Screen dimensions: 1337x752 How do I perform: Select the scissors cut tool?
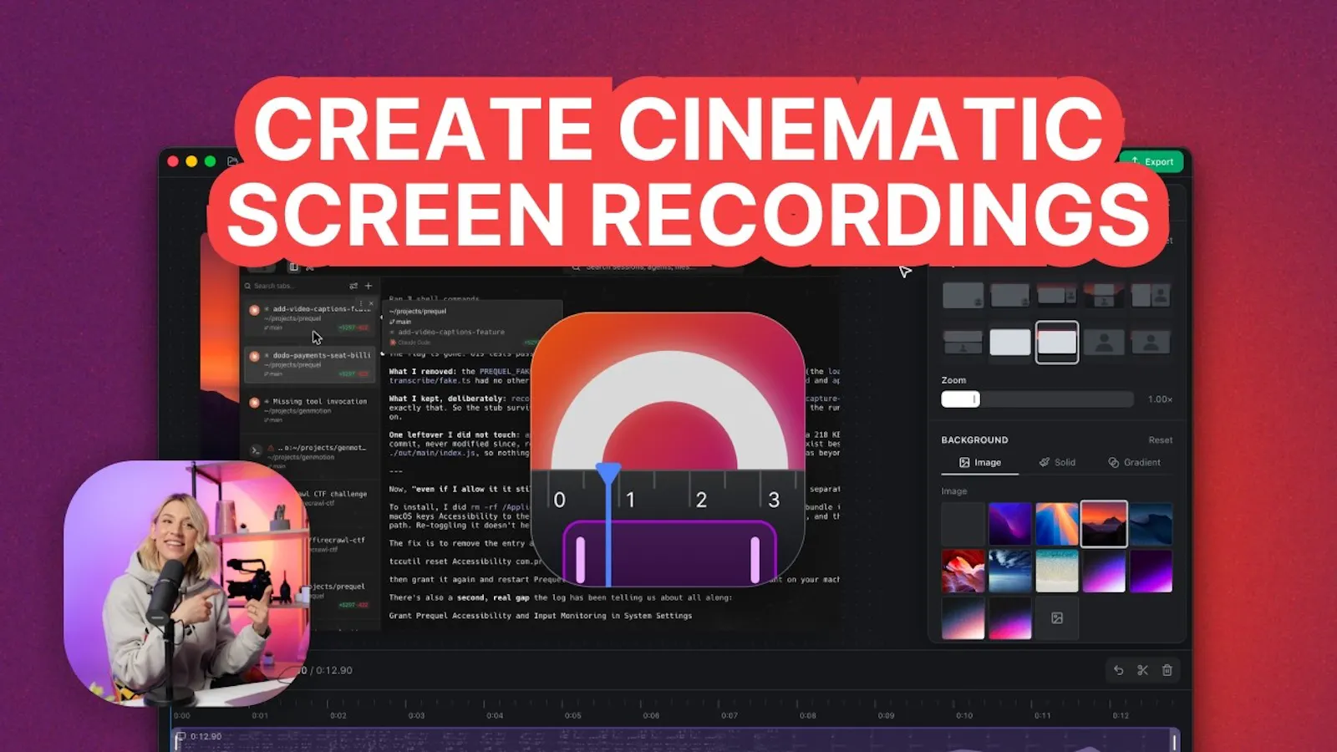pyautogui.click(x=1142, y=670)
